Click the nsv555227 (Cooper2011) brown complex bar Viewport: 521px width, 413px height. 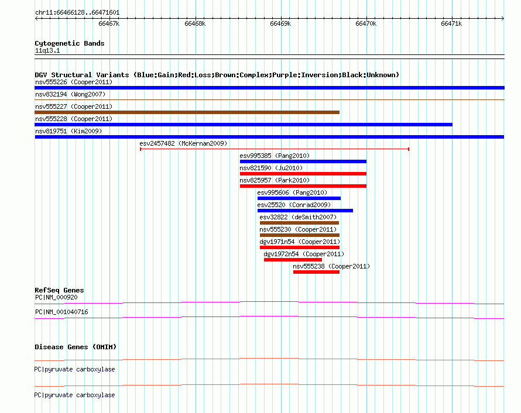pos(187,112)
